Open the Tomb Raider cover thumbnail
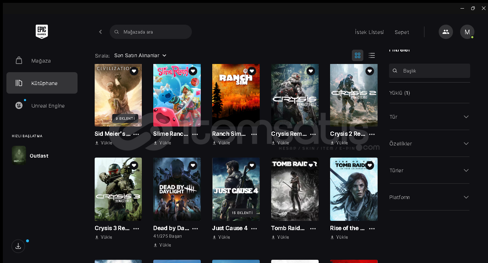 tap(295, 189)
